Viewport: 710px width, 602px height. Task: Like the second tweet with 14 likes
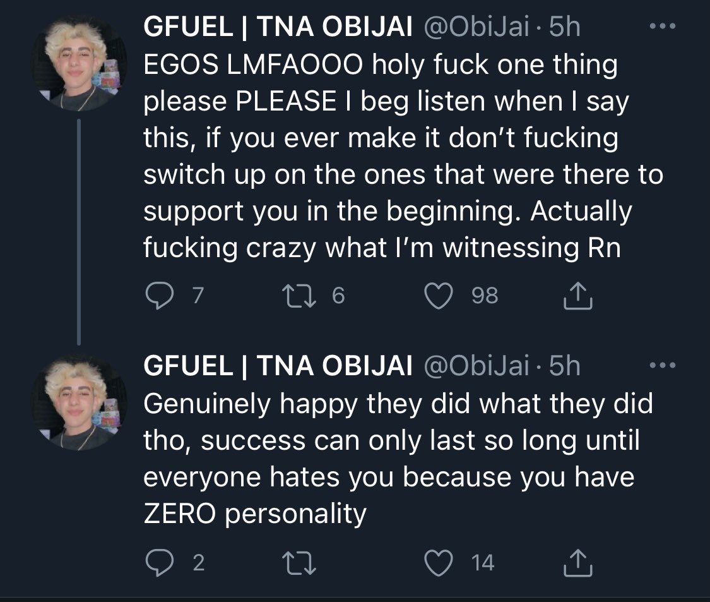click(441, 563)
